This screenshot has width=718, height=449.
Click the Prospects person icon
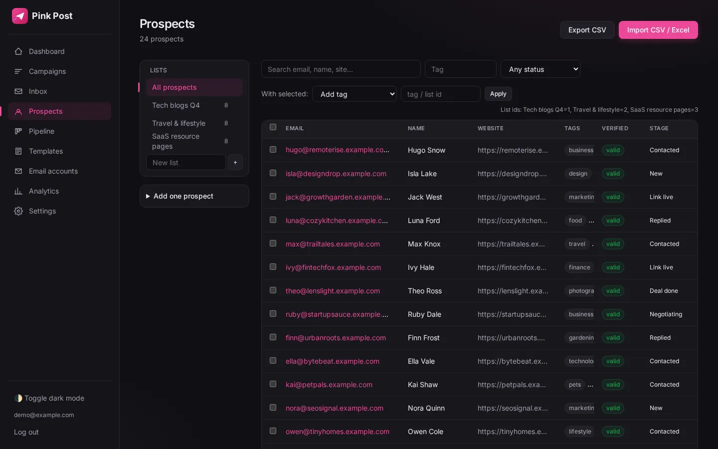point(18,111)
